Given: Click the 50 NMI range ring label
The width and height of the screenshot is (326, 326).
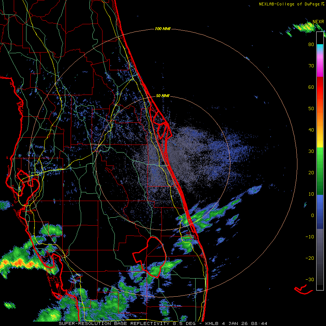Looking at the screenshot, I should (x=163, y=96).
